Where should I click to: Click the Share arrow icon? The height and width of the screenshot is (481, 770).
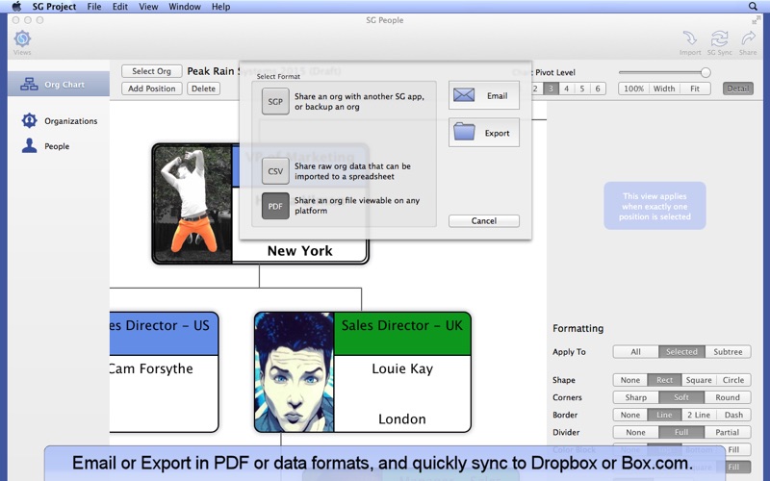click(748, 38)
